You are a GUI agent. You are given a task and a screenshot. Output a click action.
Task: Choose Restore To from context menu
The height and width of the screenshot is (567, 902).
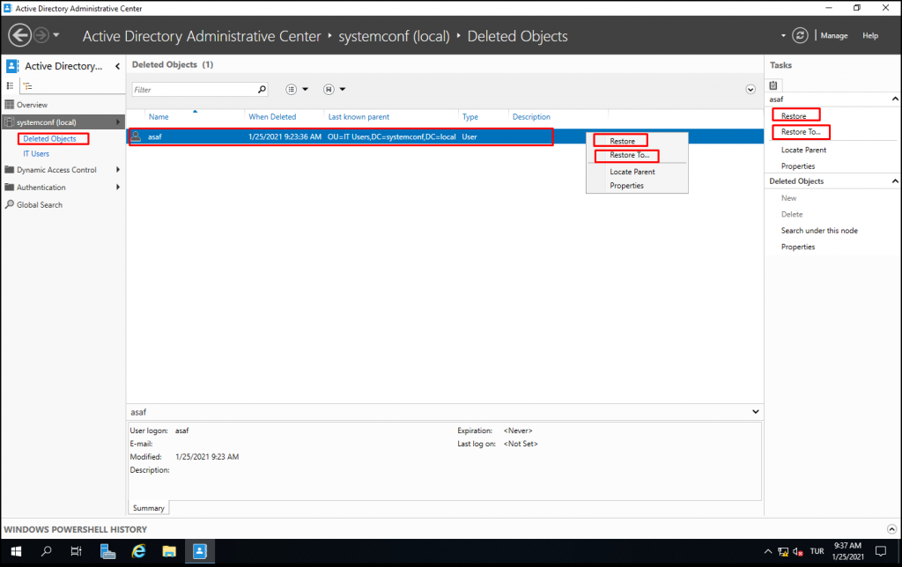click(627, 155)
